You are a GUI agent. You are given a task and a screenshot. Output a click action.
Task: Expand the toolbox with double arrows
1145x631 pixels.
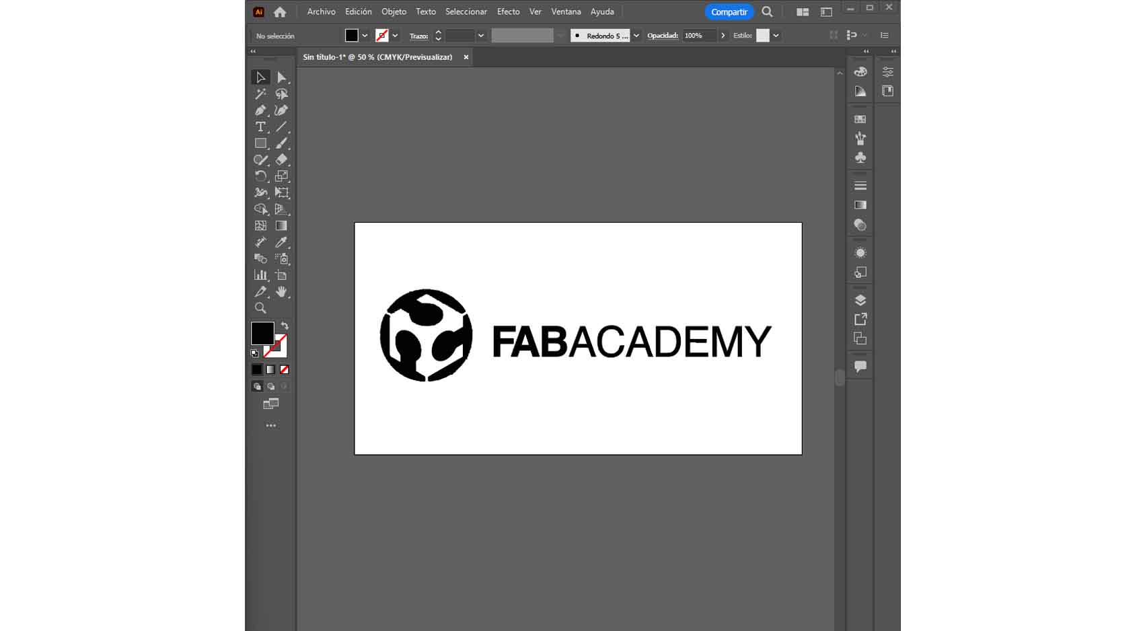[x=253, y=51]
